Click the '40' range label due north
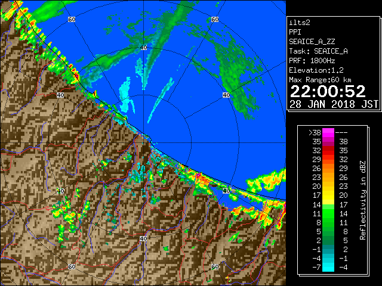The image size is (382, 286). click(x=143, y=48)
